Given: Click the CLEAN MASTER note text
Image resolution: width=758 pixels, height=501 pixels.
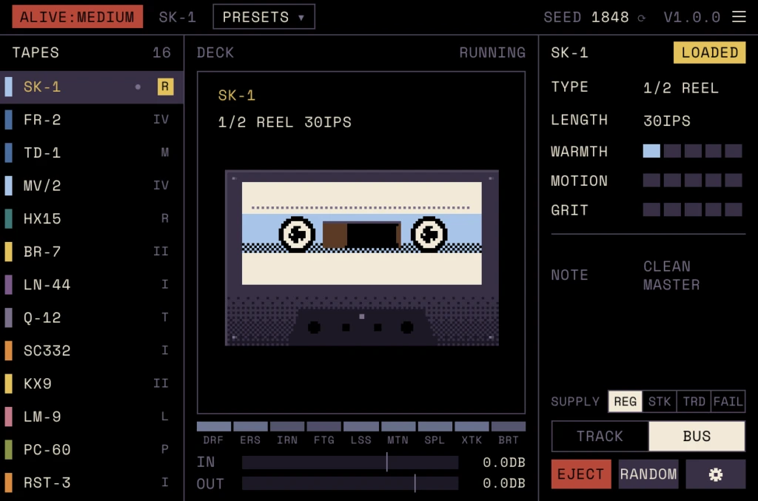Looking at the screenshot, I should click(x=671, y=275).
